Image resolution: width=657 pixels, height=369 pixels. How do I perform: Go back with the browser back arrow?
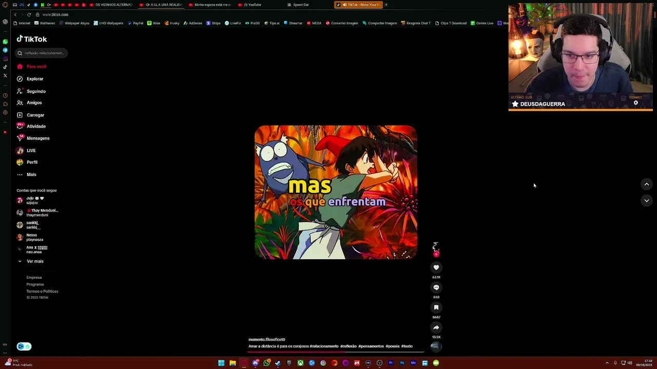(x=15, y=14)
